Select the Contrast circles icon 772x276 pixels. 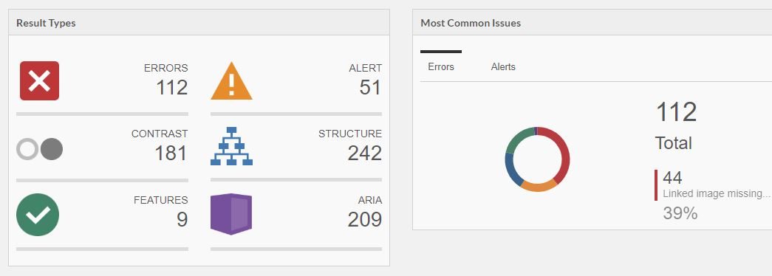[39, 149]
